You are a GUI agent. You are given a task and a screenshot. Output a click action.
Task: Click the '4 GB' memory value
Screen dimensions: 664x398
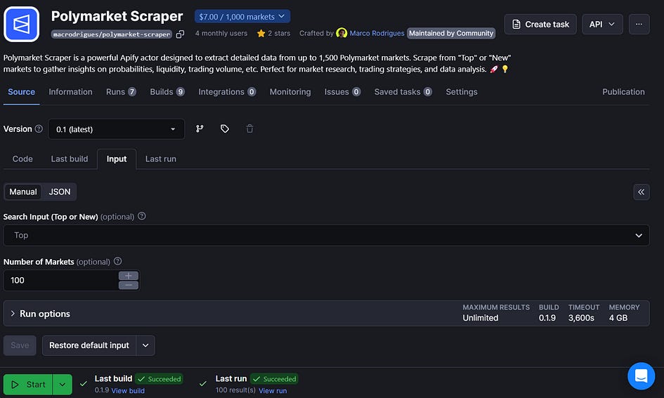pyautogui.click(x=618, y=318)
